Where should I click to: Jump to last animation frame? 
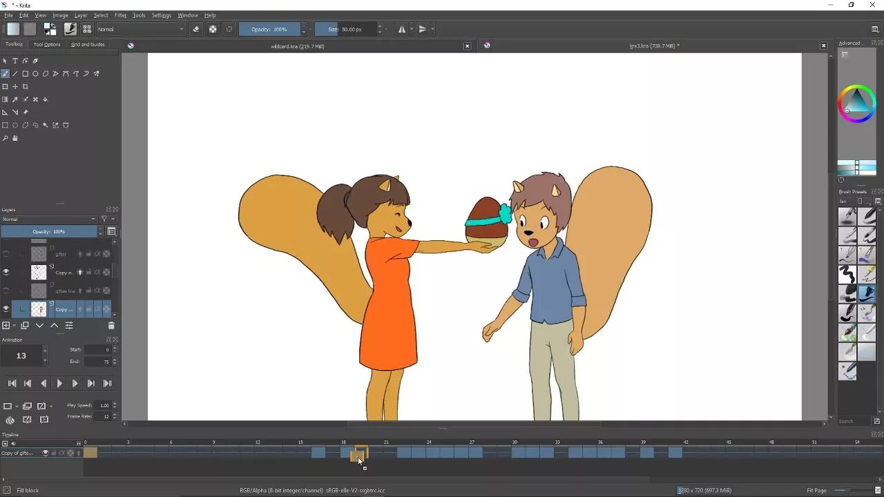click(108, 384)
